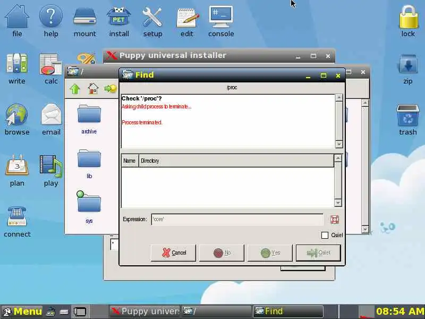
Task: Switch to the '/' file manager taskbar item
Action: 216,312
